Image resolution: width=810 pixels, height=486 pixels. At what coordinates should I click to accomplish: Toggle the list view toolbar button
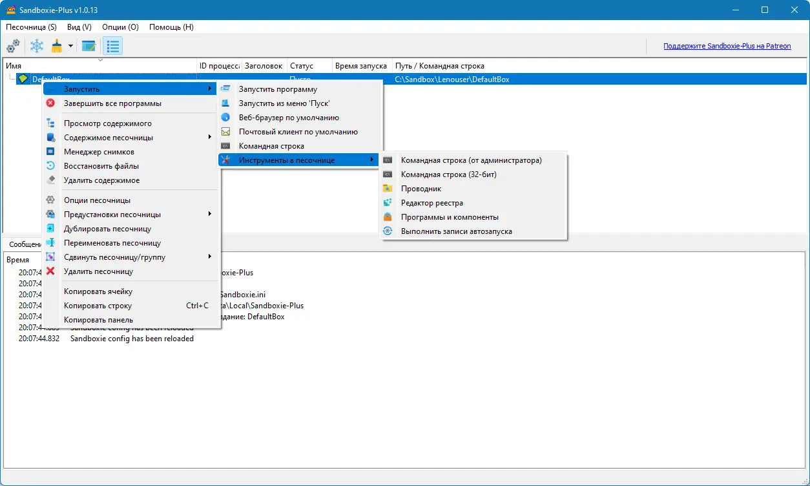[x=112, y=46]
